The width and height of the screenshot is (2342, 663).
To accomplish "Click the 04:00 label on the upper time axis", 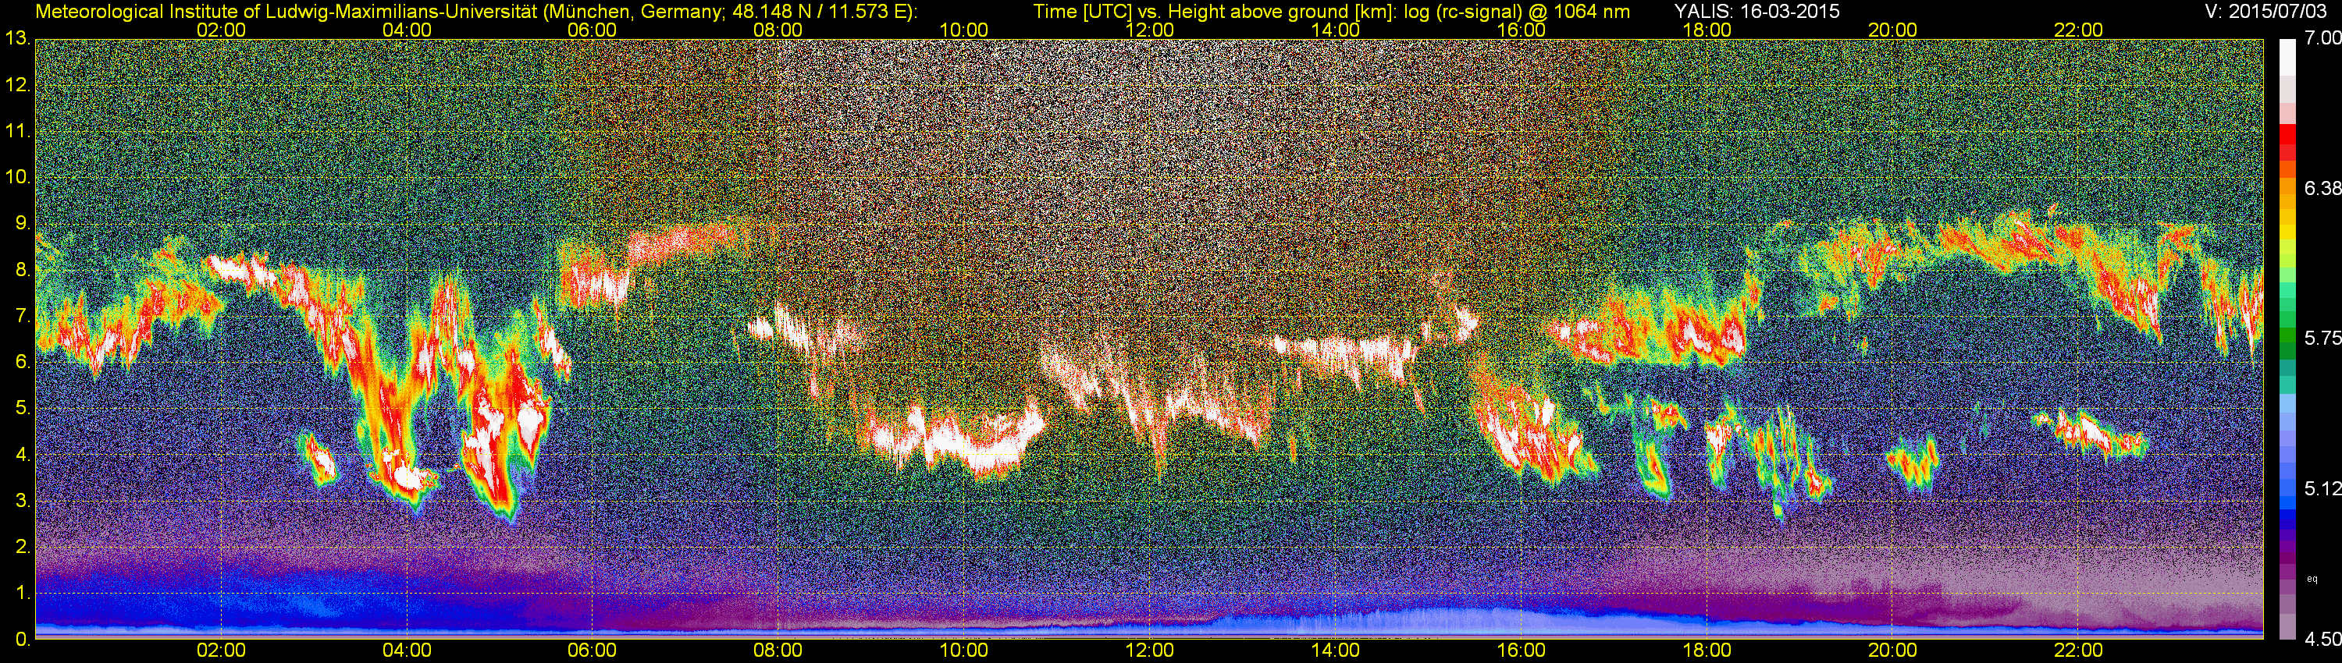I will point(407,29).
